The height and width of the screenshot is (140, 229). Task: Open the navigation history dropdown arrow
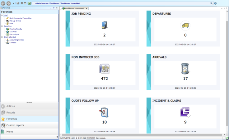13,3
